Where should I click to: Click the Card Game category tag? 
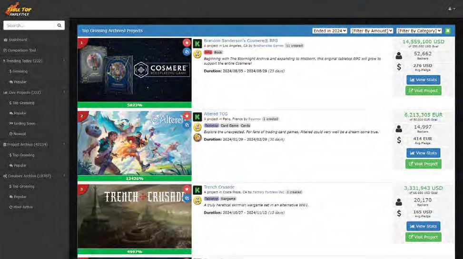point(229,126)
